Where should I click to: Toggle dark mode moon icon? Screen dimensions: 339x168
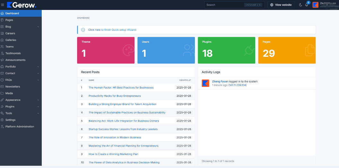(300, 5)
